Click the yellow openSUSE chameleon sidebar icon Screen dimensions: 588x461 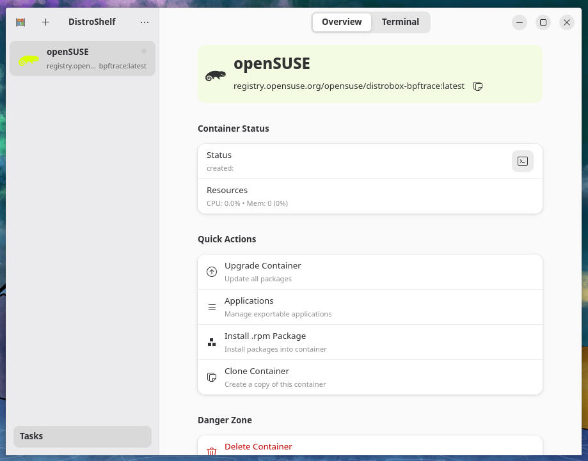(29, 60)
